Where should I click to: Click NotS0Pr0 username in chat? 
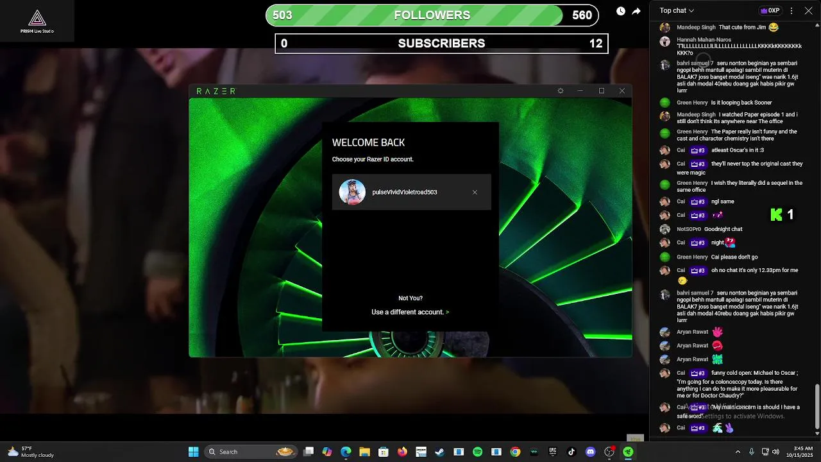689,229
